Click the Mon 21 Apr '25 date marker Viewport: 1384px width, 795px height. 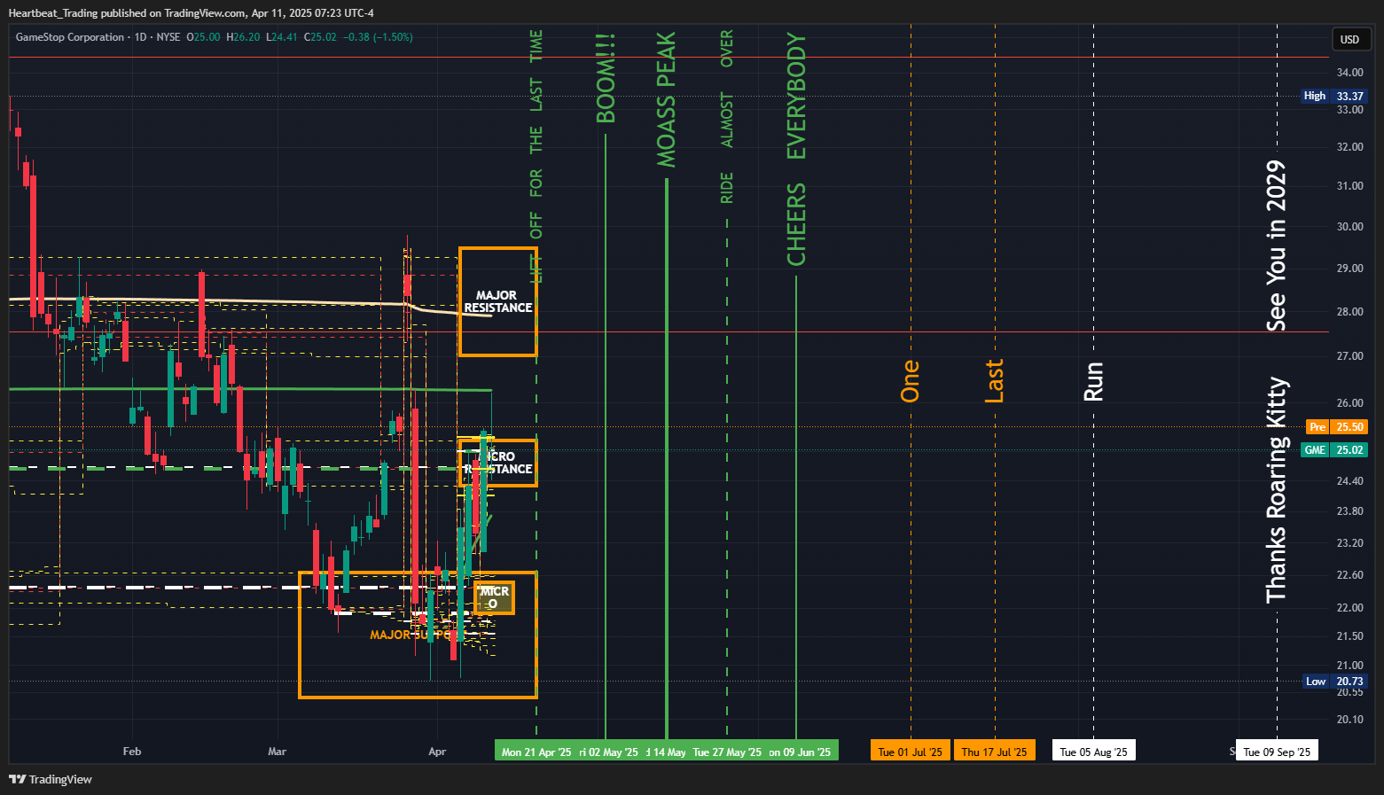(536, 752)
